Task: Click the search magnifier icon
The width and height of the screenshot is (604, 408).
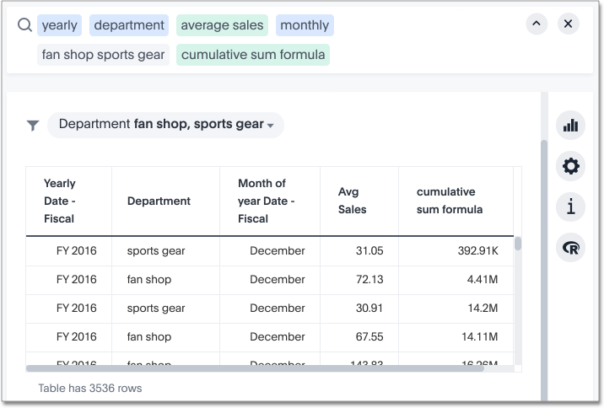Action: point(24,25)
